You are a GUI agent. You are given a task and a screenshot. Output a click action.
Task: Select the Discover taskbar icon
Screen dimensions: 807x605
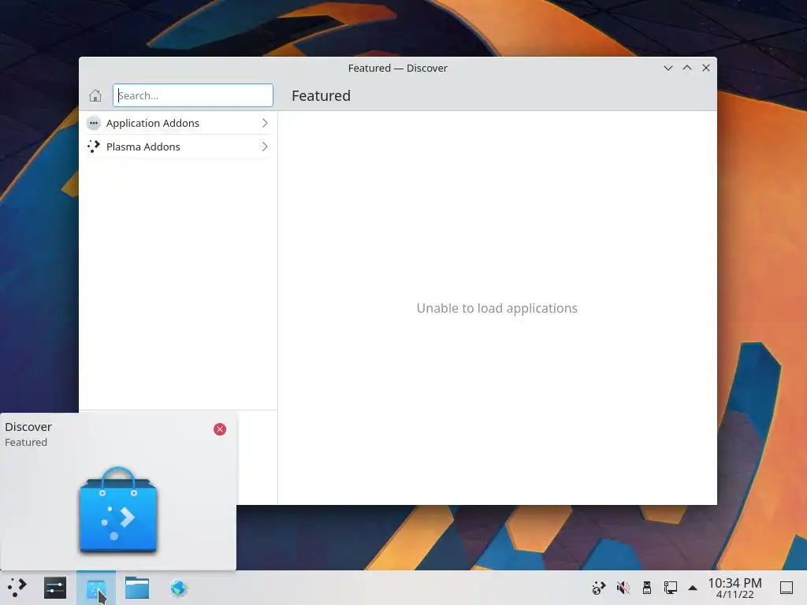pos(96,588)
